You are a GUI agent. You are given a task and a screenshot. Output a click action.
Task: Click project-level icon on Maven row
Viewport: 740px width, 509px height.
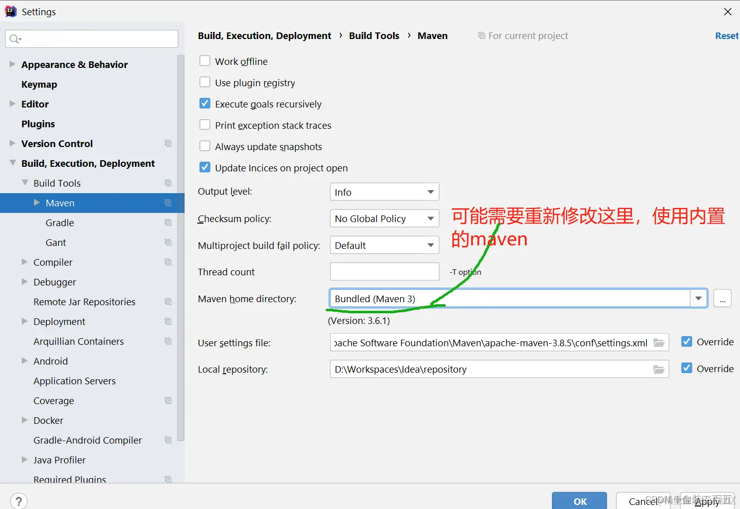(168, 203)
